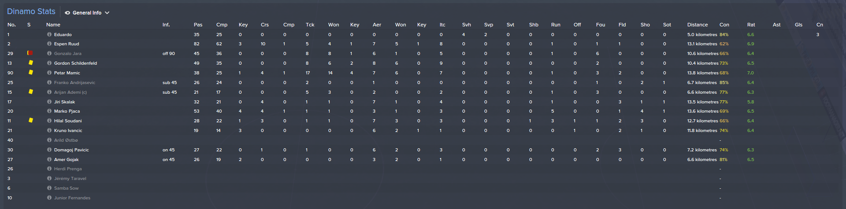This screenshot has height=209, width=846.
Task: Click Gonzalo Jara's red card icon
Action: pyautogui.click(x=30, y=53)
